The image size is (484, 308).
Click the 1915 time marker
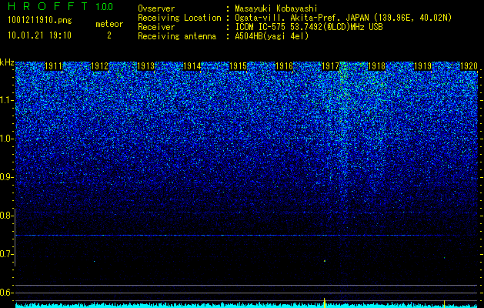pos(239,66)
